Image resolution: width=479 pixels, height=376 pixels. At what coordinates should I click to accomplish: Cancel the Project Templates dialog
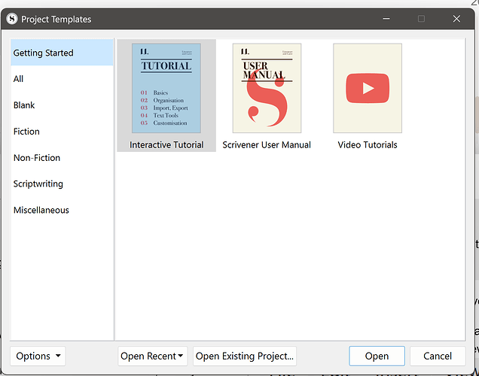438,356
